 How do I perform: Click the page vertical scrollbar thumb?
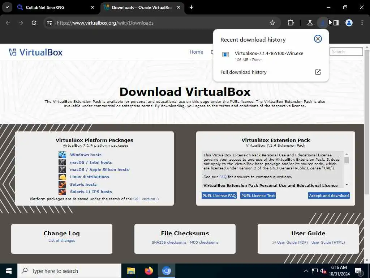(367, 122)
